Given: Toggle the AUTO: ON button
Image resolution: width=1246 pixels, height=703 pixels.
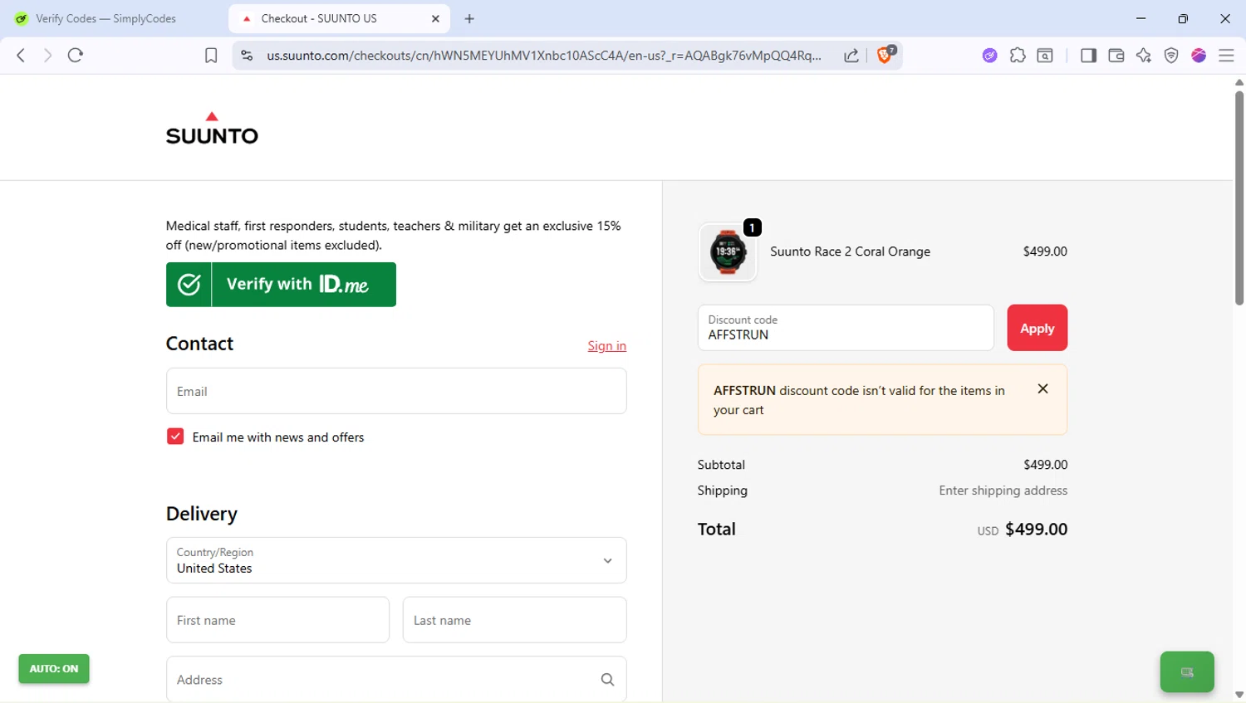Looking at the screenshot, I should [x=54, y=669].
